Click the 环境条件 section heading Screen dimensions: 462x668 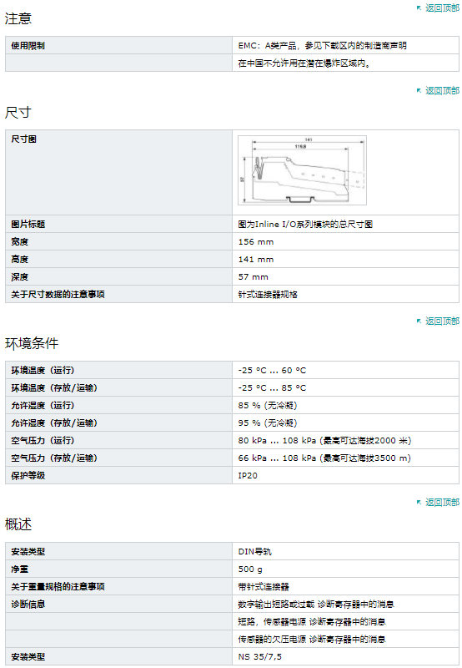(x=32, y=343)
